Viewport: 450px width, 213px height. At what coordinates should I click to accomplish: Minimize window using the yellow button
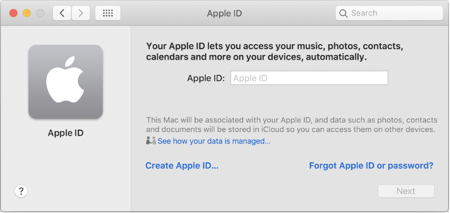click(x=26, y=13)
